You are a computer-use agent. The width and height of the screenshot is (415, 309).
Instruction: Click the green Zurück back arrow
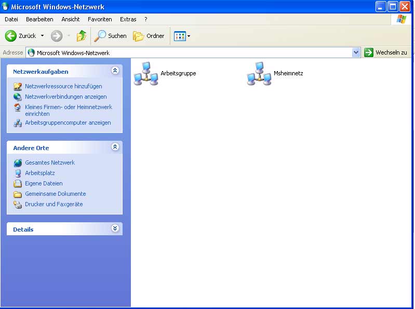11,36
